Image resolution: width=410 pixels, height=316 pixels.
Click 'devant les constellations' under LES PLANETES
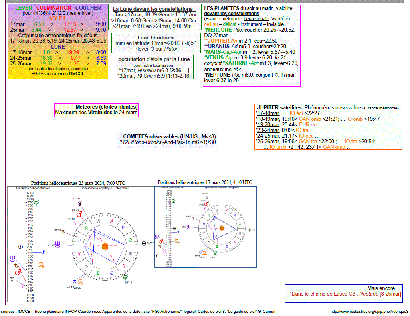pos(232,14)
